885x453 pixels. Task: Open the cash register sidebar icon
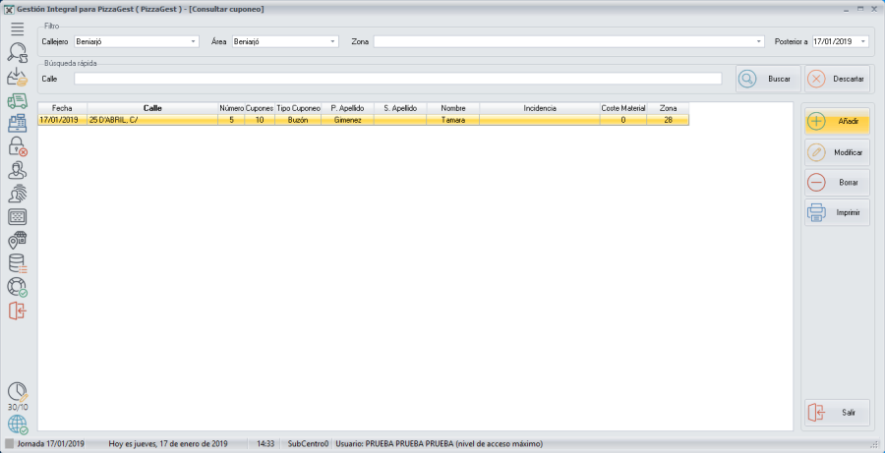tap(17, 123)
